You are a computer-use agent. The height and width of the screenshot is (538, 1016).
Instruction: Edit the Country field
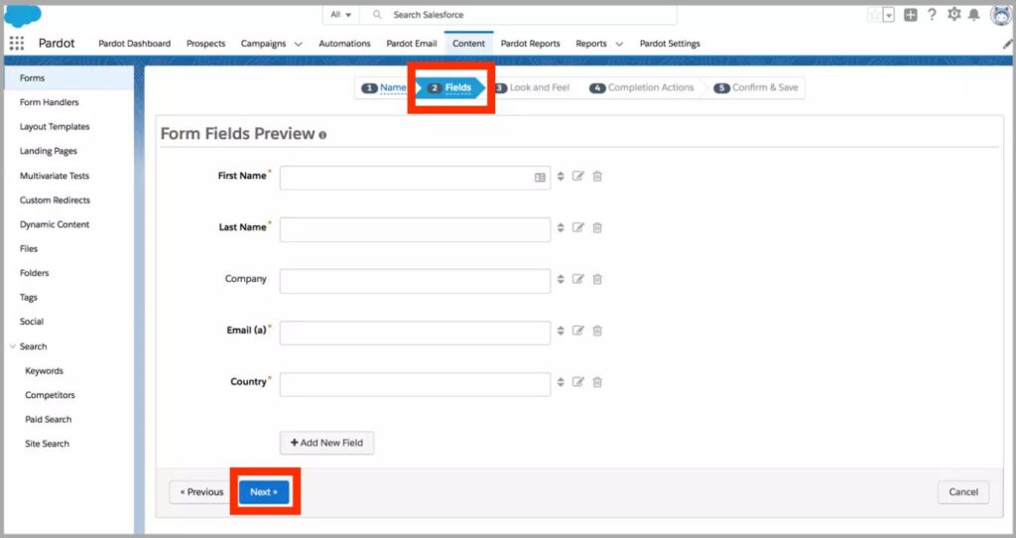click(x=578, y=382)
